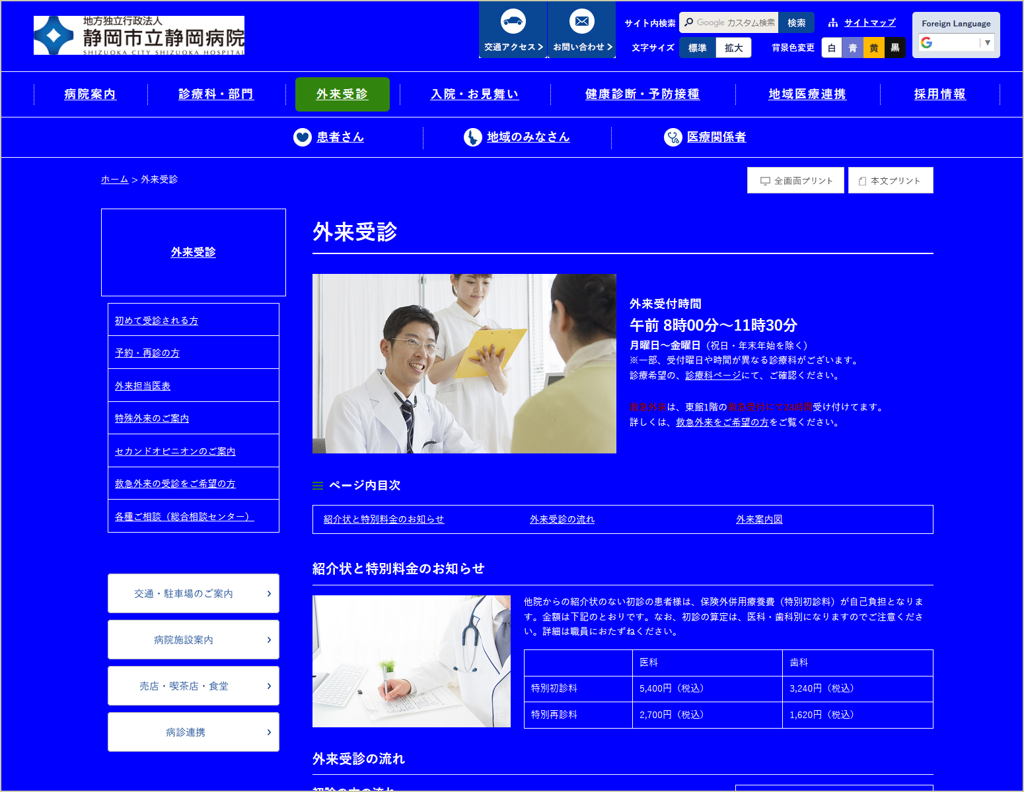Open 予約・再診の方 in the sidebar

[147, 352]
